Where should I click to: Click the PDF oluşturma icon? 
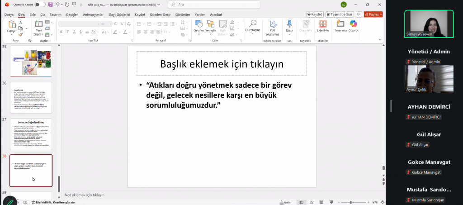coord(273,24)
